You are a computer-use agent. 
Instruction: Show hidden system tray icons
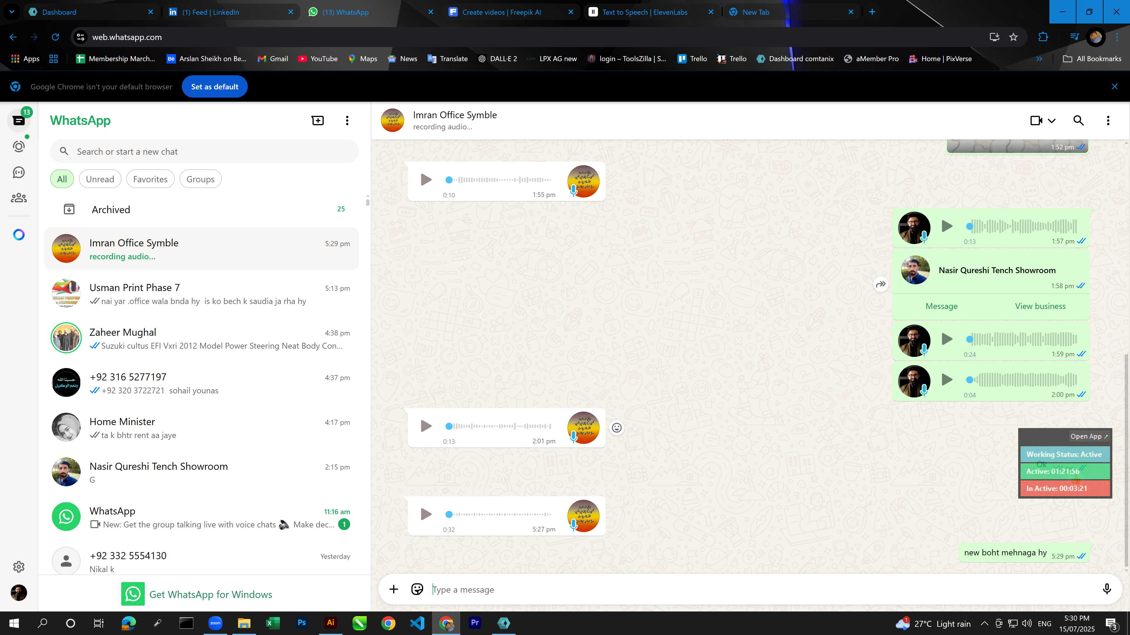click(984, 624)
